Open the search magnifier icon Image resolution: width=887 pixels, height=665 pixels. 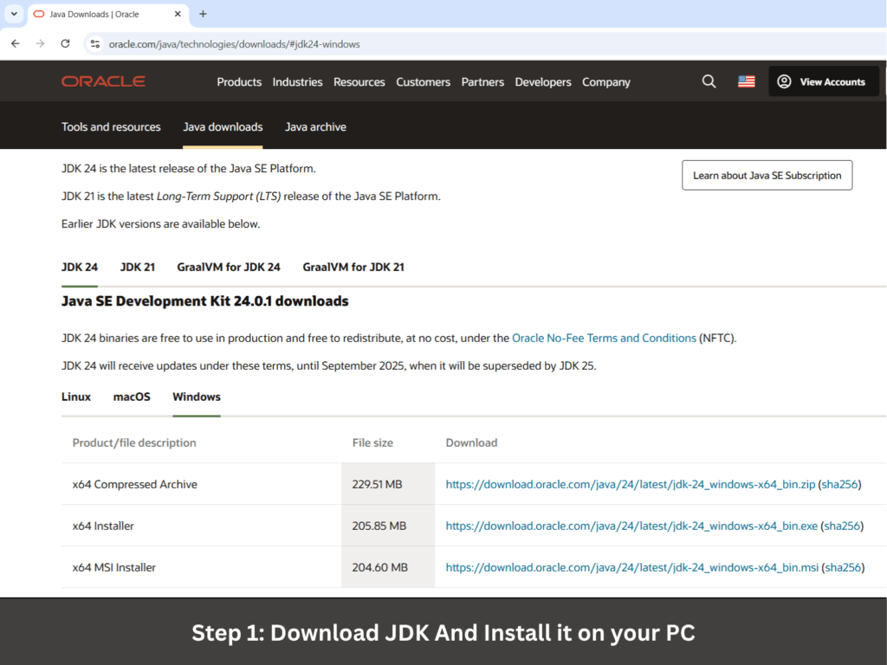pyautogui.click(x=709, y=81)
